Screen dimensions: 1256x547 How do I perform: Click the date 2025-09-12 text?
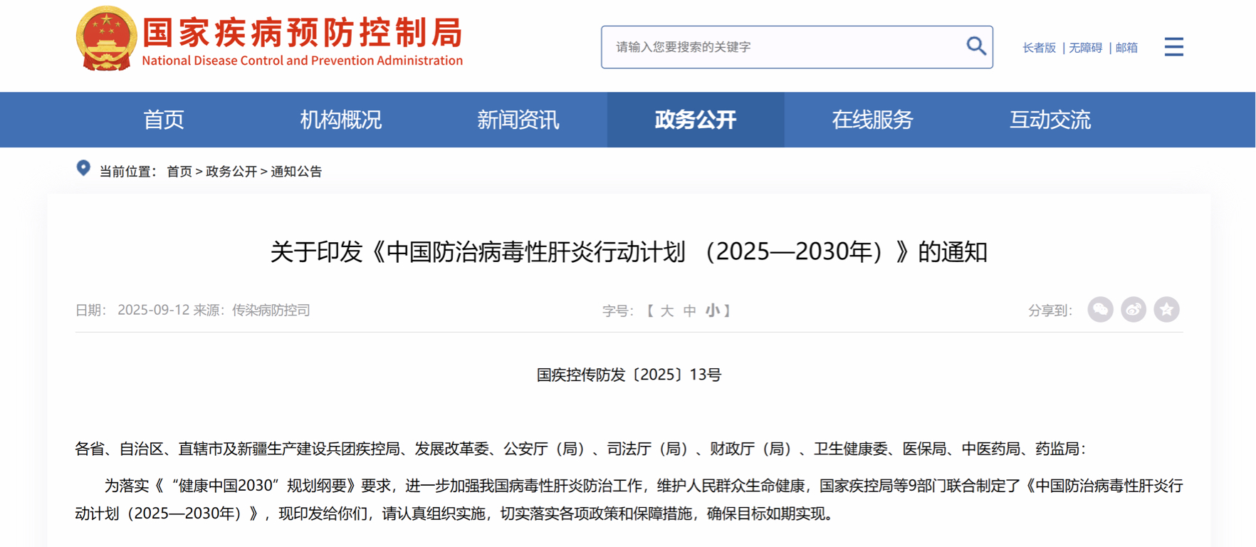click(154, 311)
